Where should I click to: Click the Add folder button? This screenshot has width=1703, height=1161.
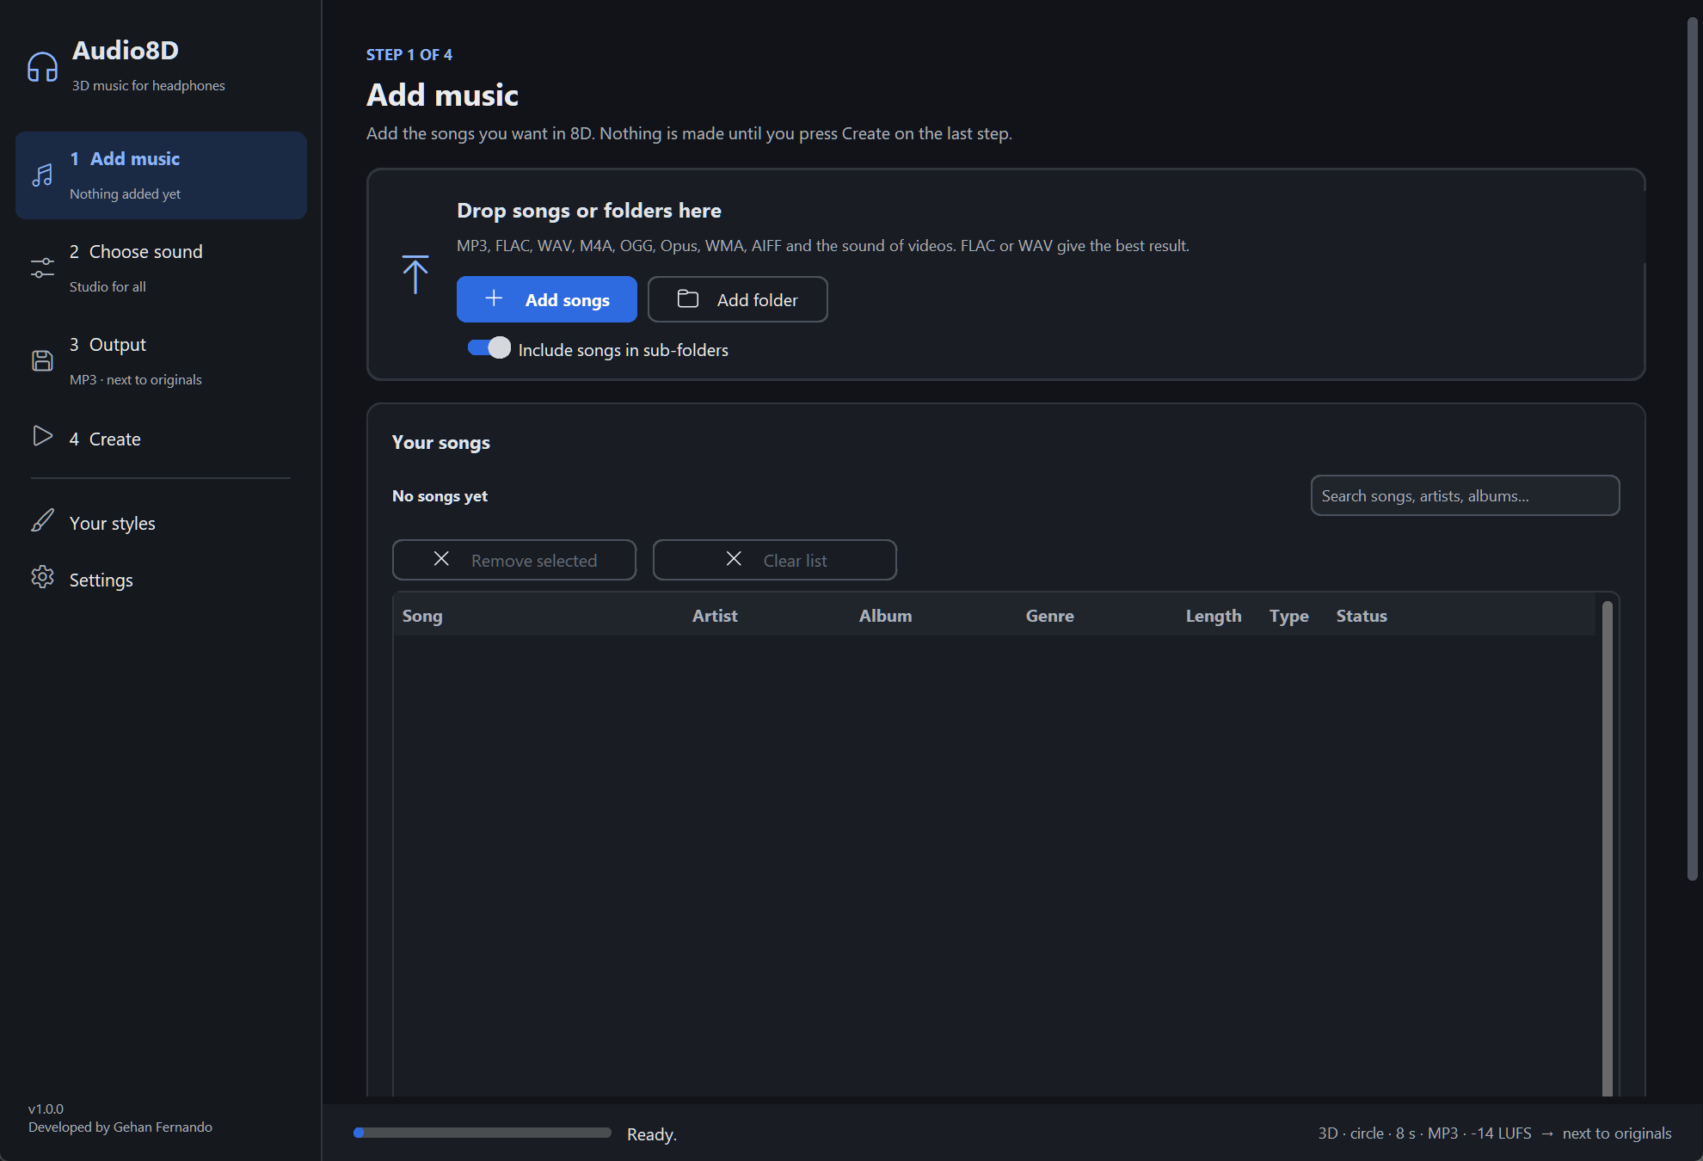tap(738, 299)
